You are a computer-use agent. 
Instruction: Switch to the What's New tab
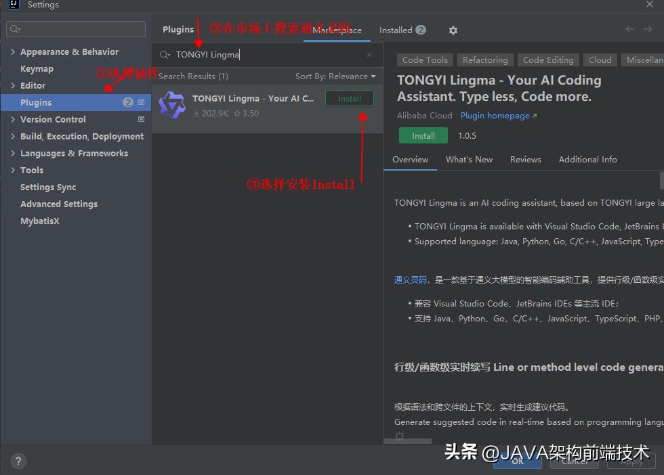pyautogui.click(x=469, y=159)
